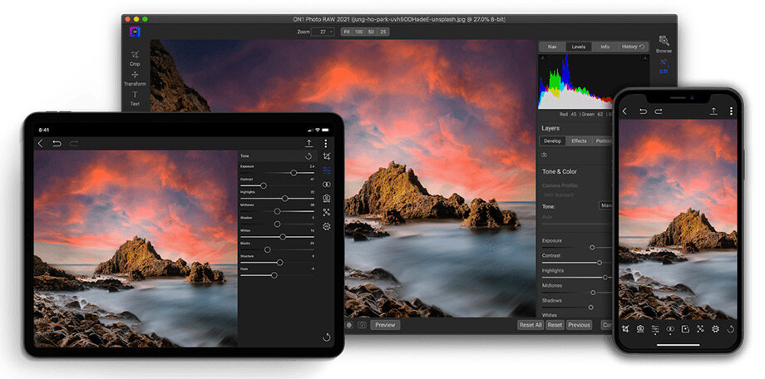765x379 pixels.
Task: Tap the undo arrow on the phone
Action: (x=643, y=111)
